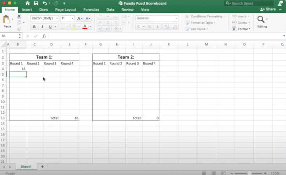
Task: Switch to Formulas tab
Action: [91, 10]
